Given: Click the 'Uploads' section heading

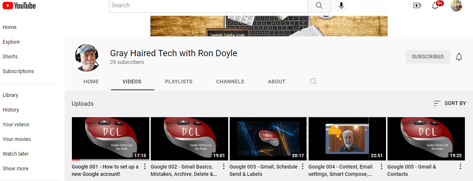Looking at the screenshot, I should (x=83, y=104).
